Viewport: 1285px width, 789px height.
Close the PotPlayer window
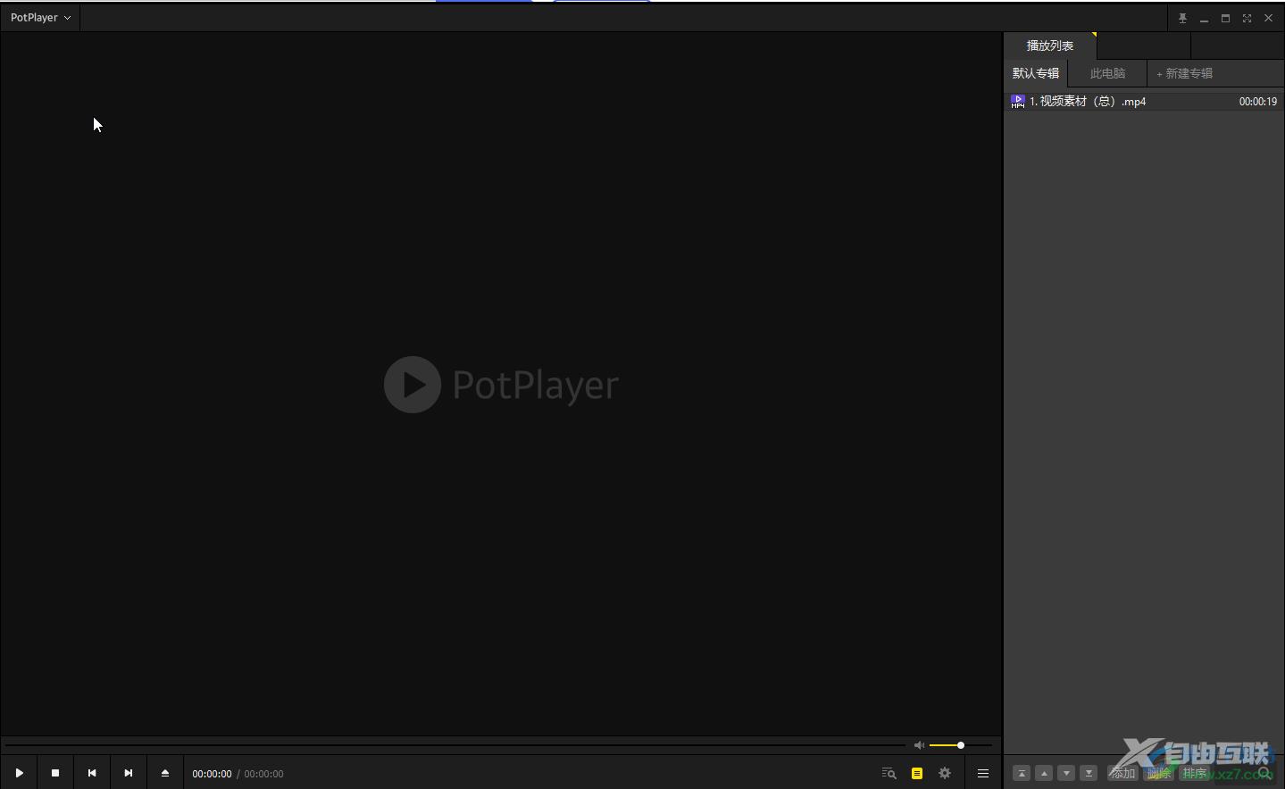click(1268, 18)
